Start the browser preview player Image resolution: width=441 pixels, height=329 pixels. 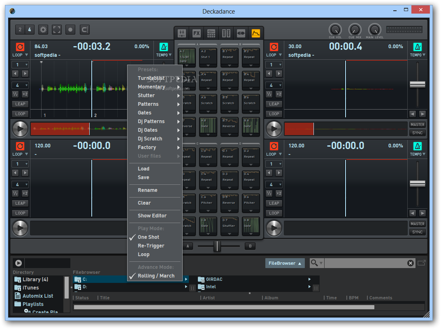[19, 263]
